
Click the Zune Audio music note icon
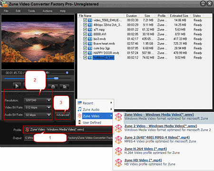79,109
